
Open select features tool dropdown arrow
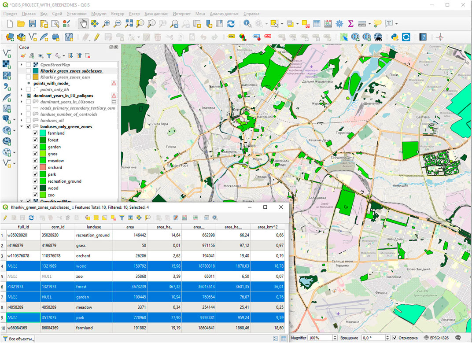(282, 23)
